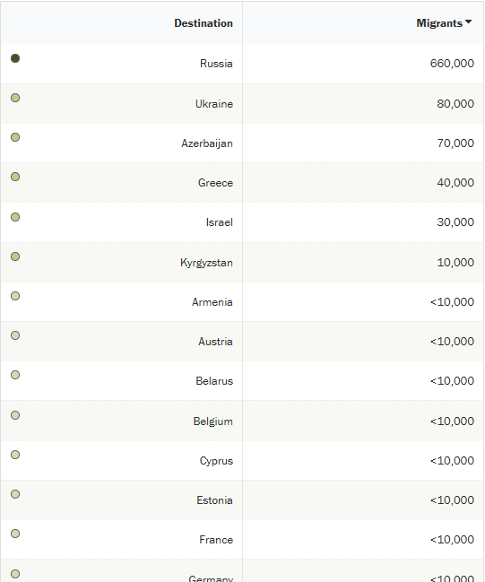Viewport: 485px width, 582px height.
Task: Select the circle marker next to Israel
Action: [x=15, y=217]
